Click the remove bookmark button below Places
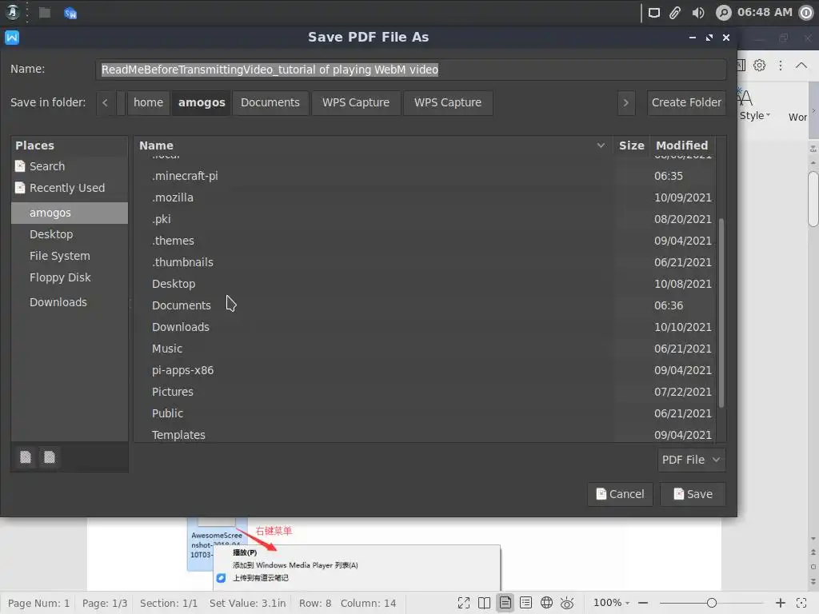Viewport: 819px width, 614px height. pos(49,457)
